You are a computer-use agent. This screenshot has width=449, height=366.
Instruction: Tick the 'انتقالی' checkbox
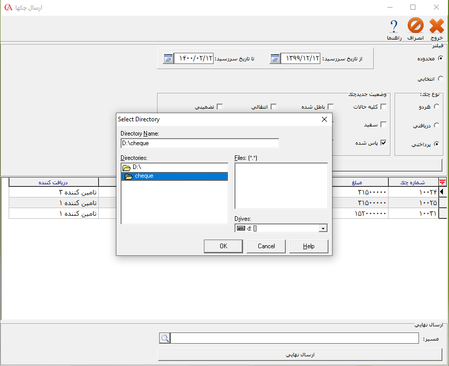274,107
